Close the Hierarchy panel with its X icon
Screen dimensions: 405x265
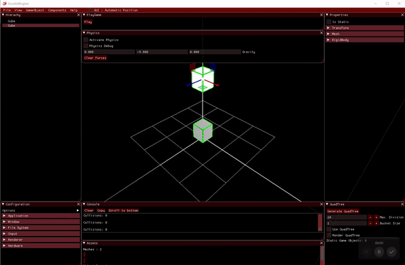(78, 15)
